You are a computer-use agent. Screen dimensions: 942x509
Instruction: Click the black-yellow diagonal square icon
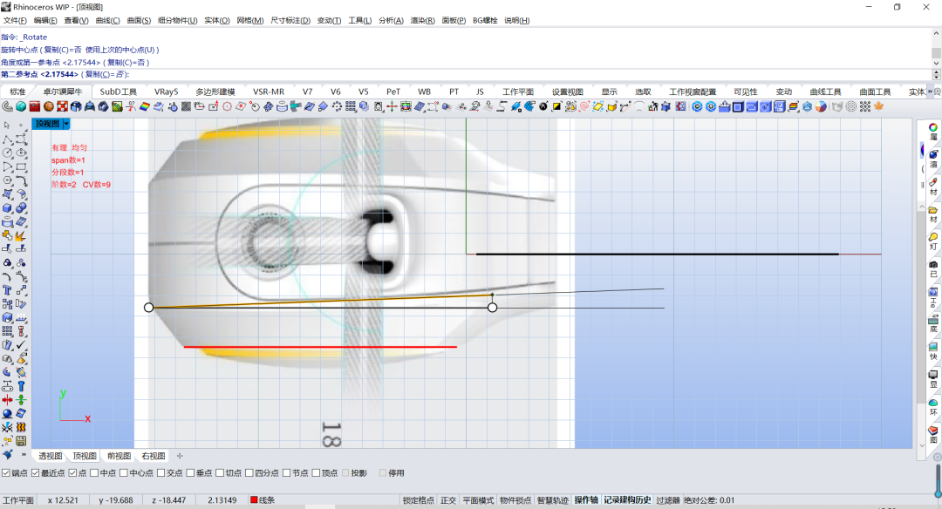click(x=556, y=107)
